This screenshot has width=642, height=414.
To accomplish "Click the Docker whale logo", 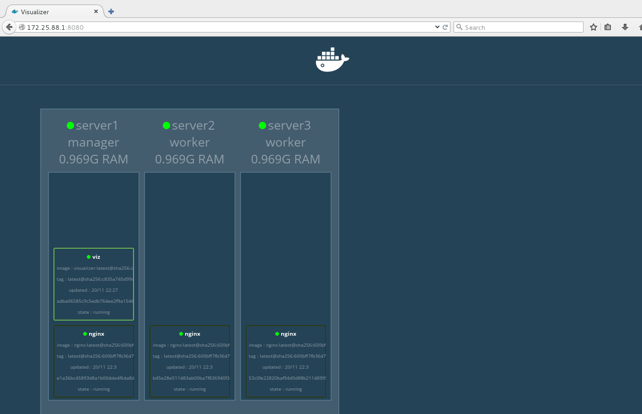I will click(332, 60).
